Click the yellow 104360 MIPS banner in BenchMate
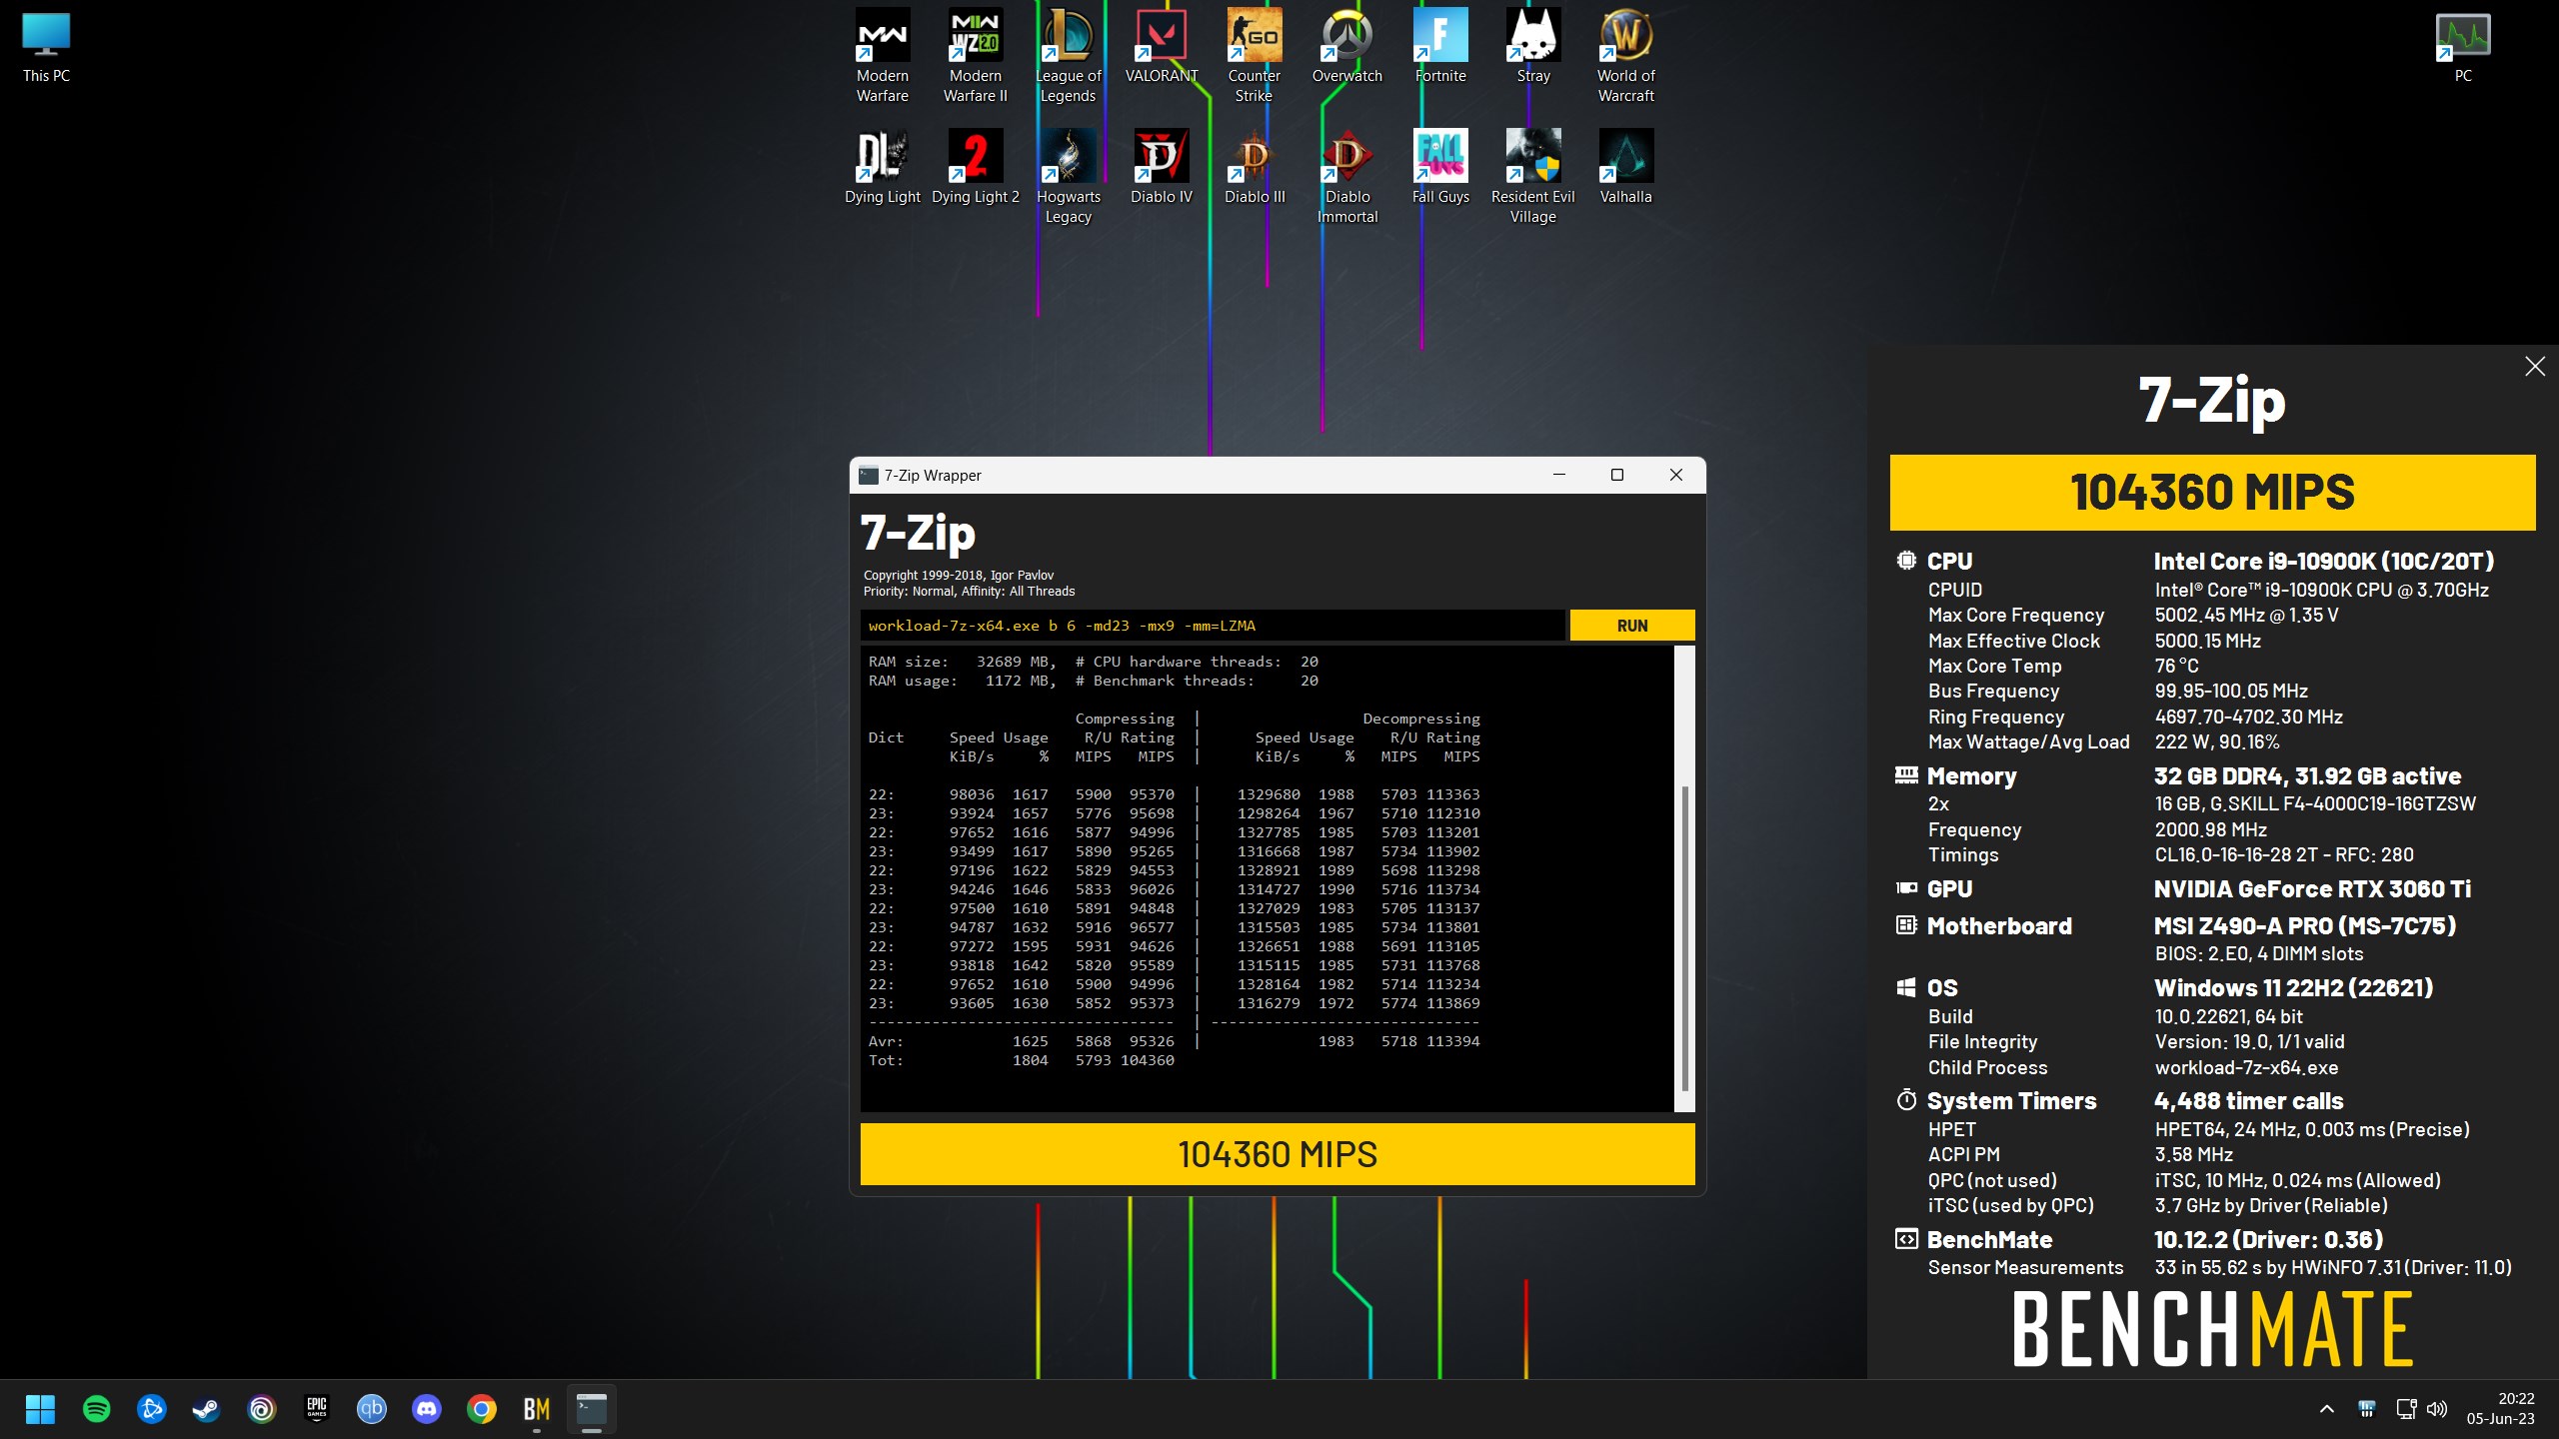Viewport: 2559px width, 1439px height. 2212,493
